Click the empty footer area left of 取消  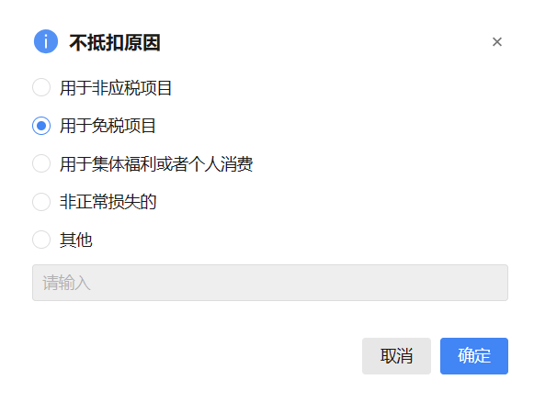coord(194,356)
